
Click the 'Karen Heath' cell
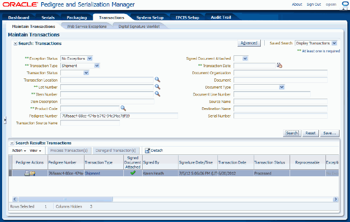pos(160,173)
